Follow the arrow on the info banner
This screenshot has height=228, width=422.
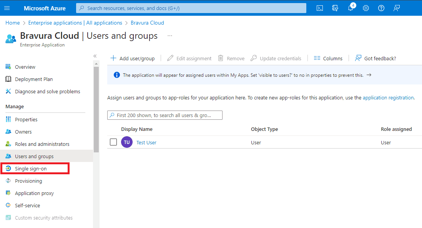tap(369, 75)
